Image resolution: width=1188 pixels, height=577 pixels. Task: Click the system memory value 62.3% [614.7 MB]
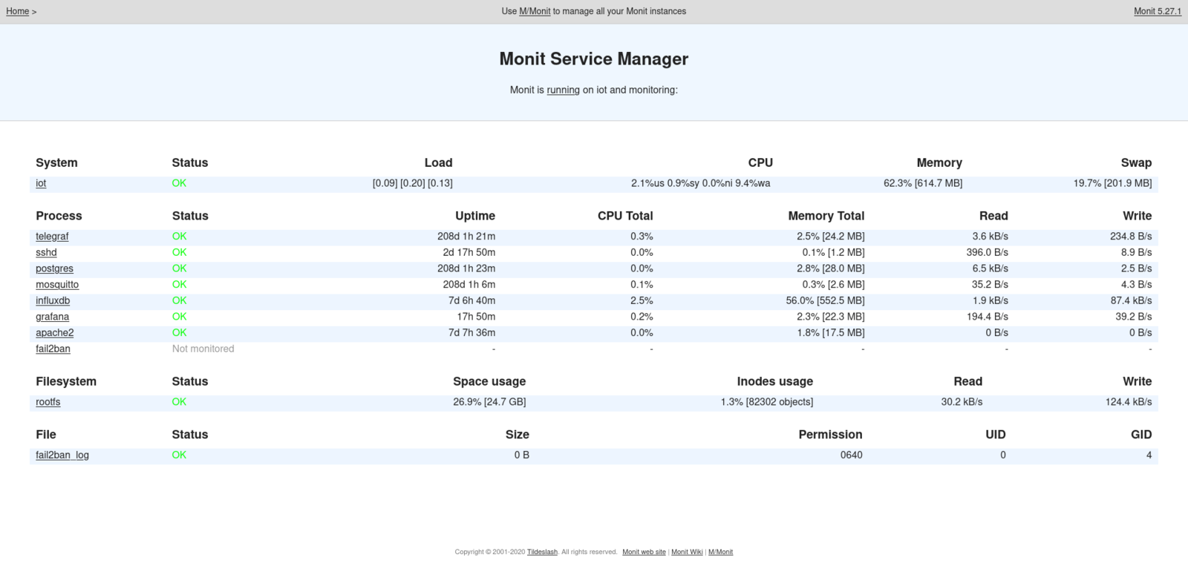(x=923, y=183)
